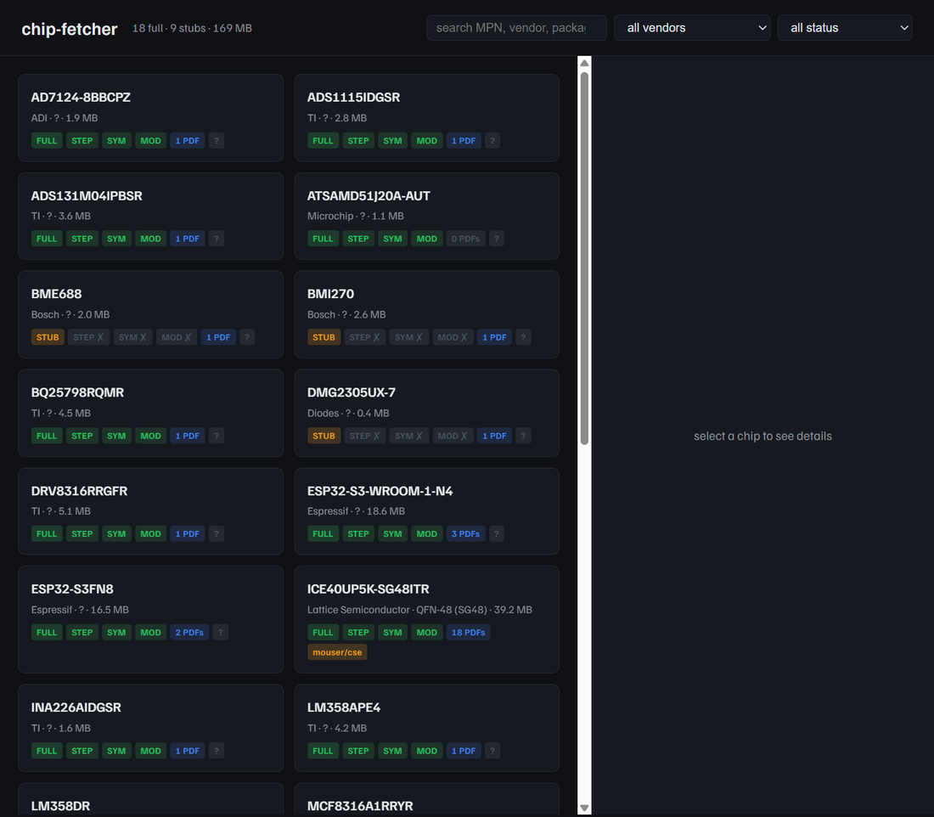Click the question mark badge on DMG2305UX-7

pyautogui.click(x=523, y=436)
